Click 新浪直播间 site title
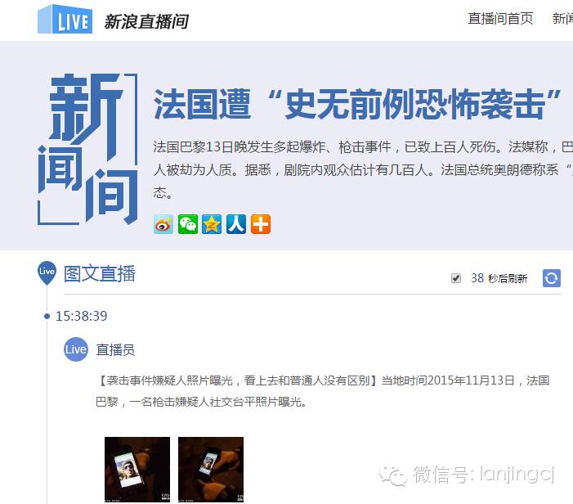The height and width of the screenshot is (504, 573). click(x=146, y=21)
